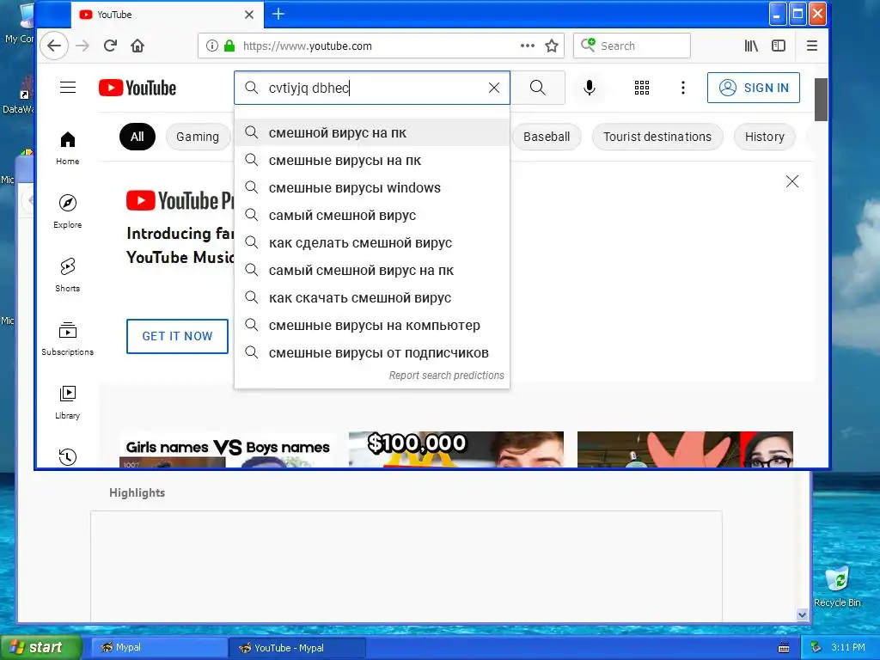Click GET IT NOW button

(x=177, y=336)
